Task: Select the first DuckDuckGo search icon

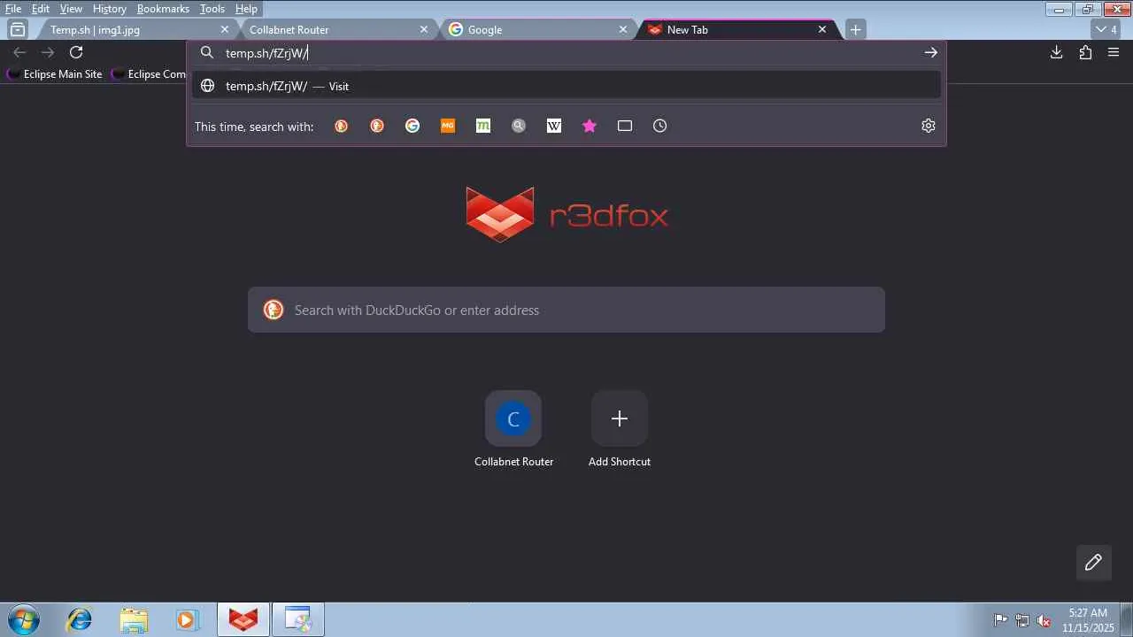Action: [x=342, y=126]
